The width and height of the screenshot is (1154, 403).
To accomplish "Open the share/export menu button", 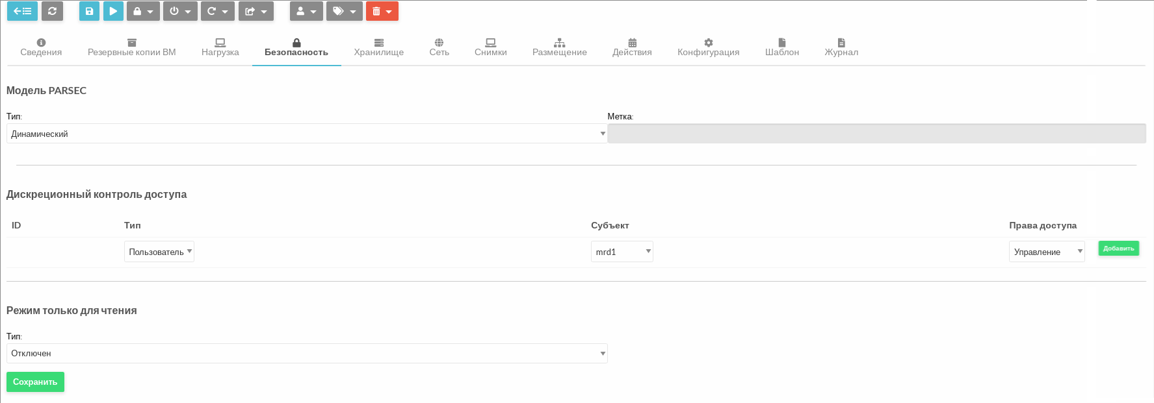I will (x=256, y=11).
